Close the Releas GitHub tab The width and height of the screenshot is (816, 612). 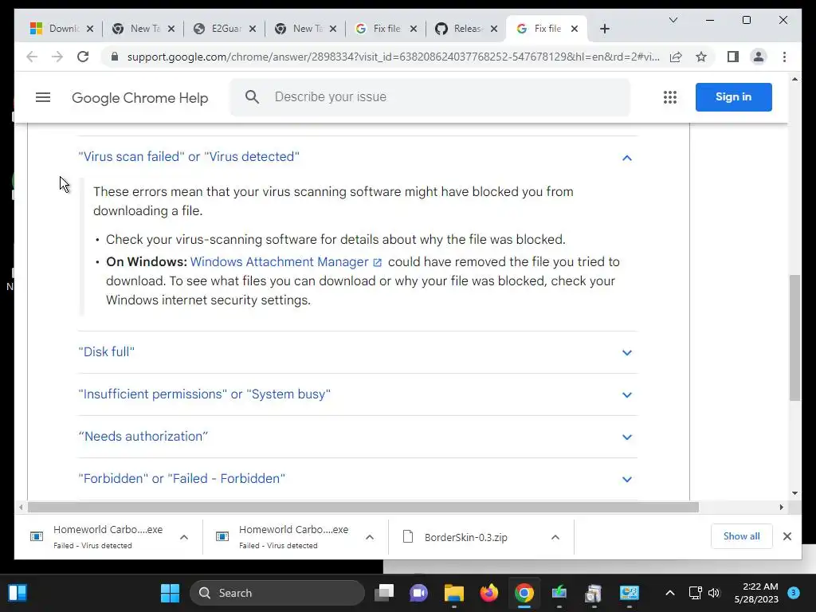click(494, 29)
